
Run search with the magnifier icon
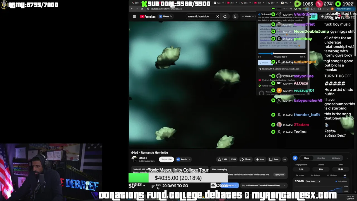click(225, 16)
